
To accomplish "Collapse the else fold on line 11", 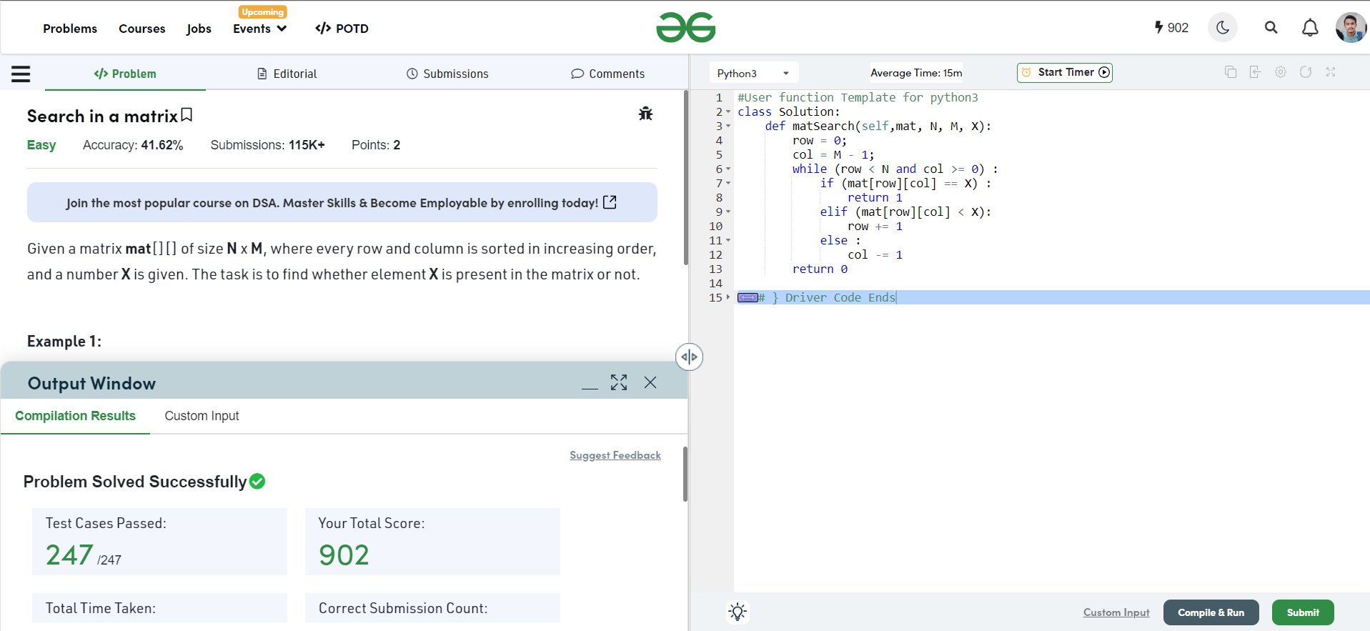I will pos(728,240).
